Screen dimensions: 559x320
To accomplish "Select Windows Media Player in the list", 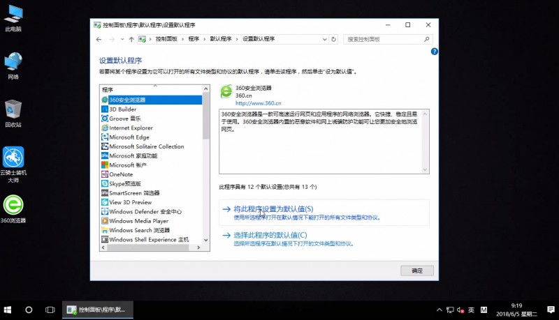I will pyautogui.click(x=152, y=221).
